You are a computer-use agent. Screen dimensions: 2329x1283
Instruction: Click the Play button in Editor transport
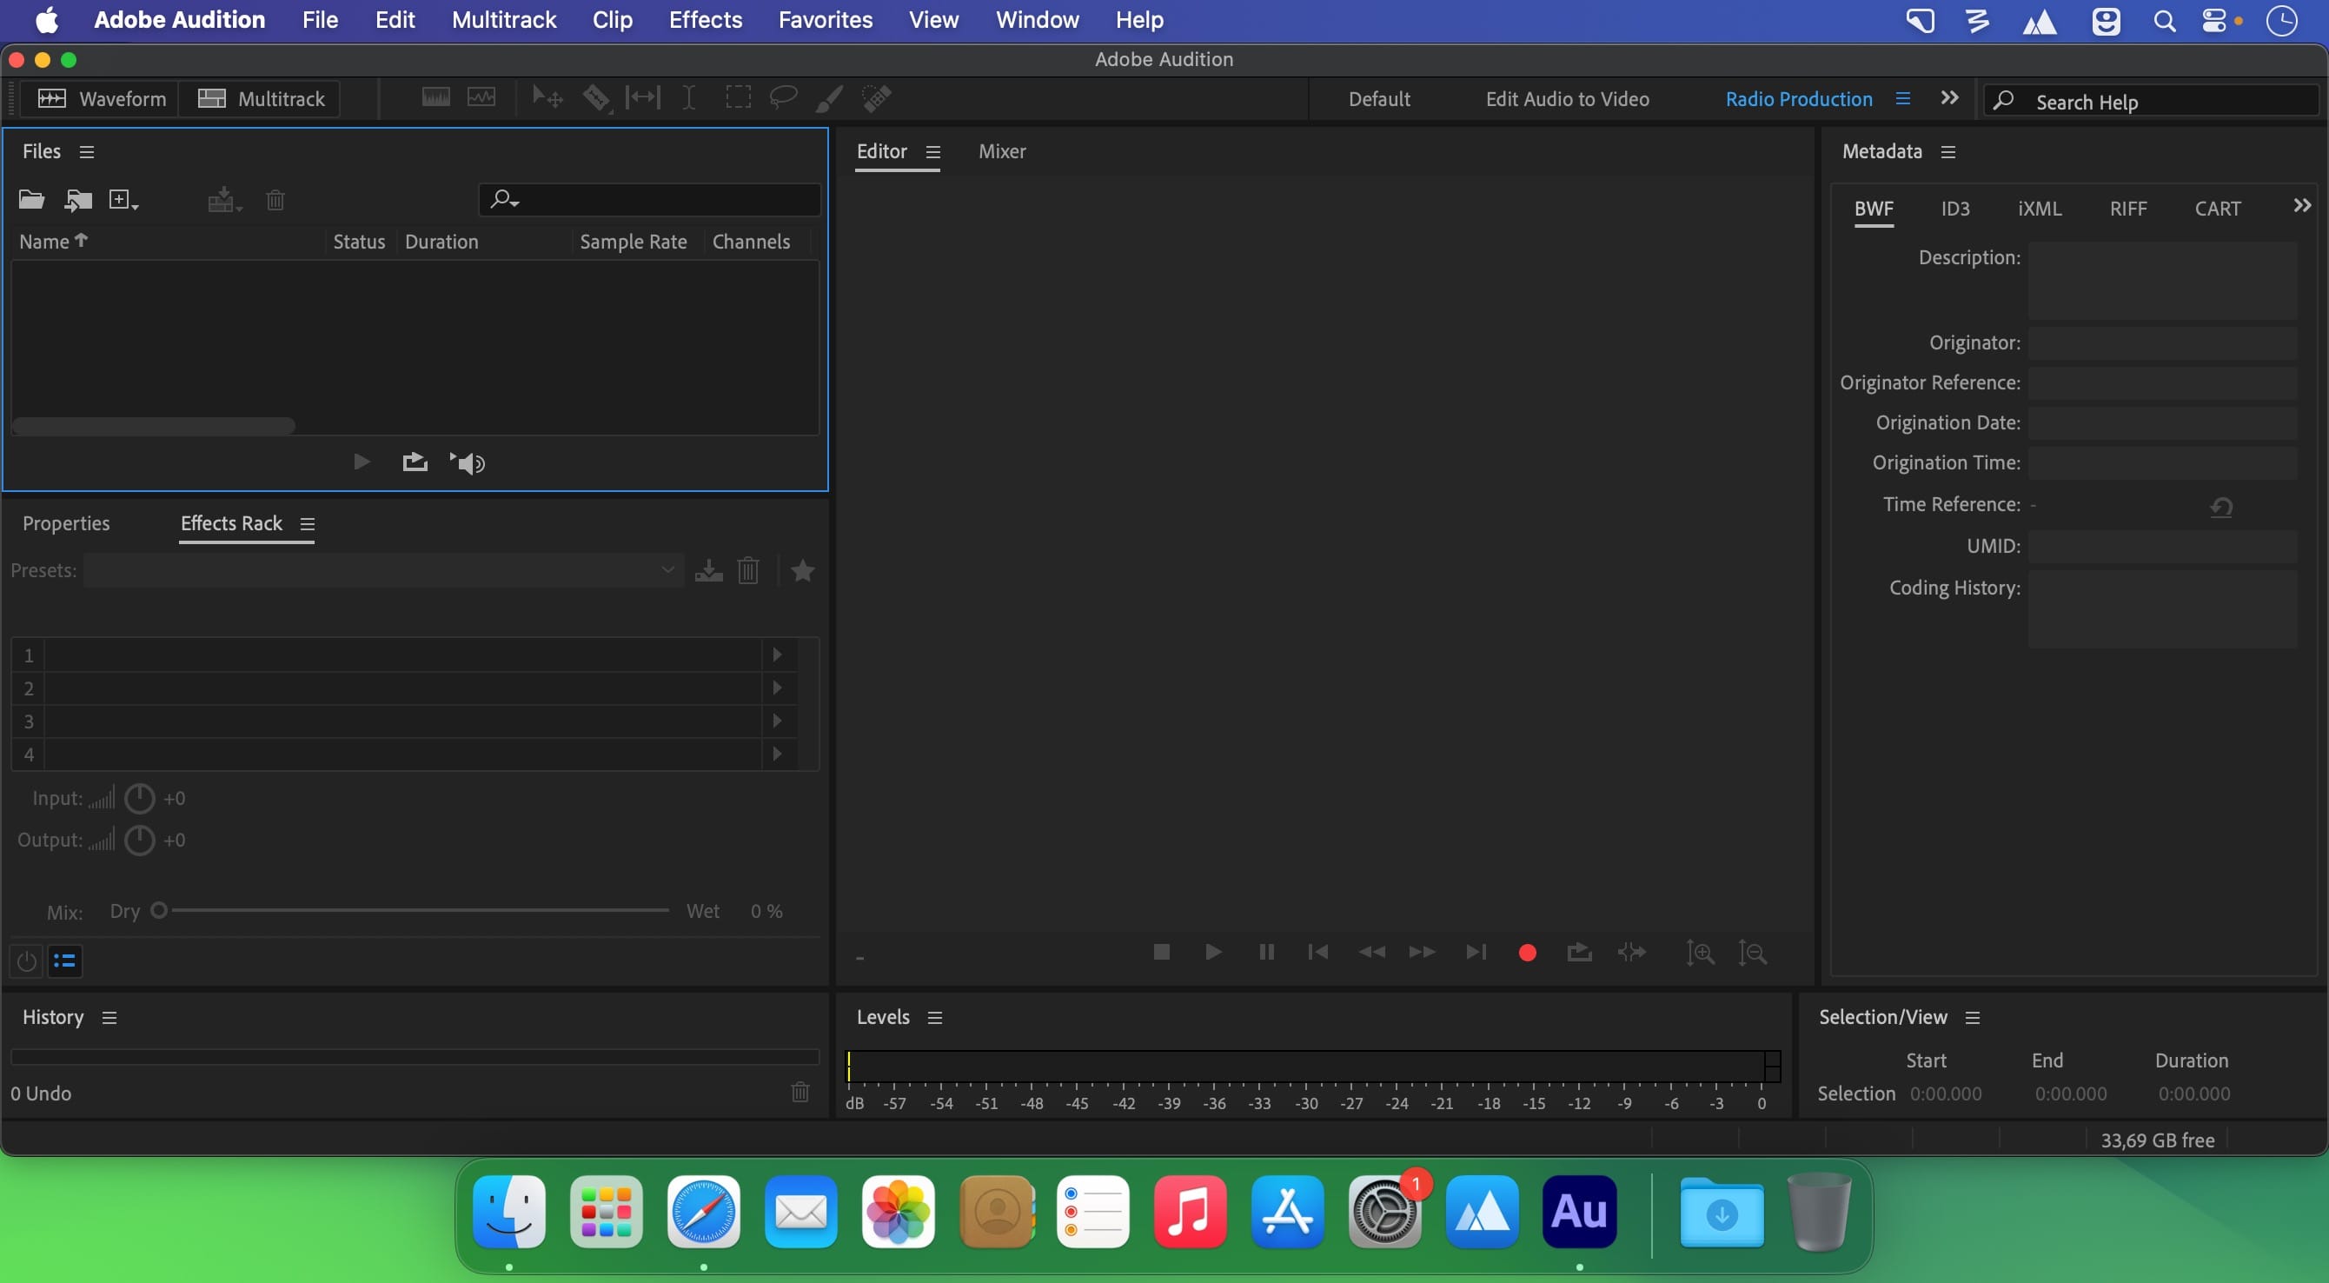pos(1213,952)
